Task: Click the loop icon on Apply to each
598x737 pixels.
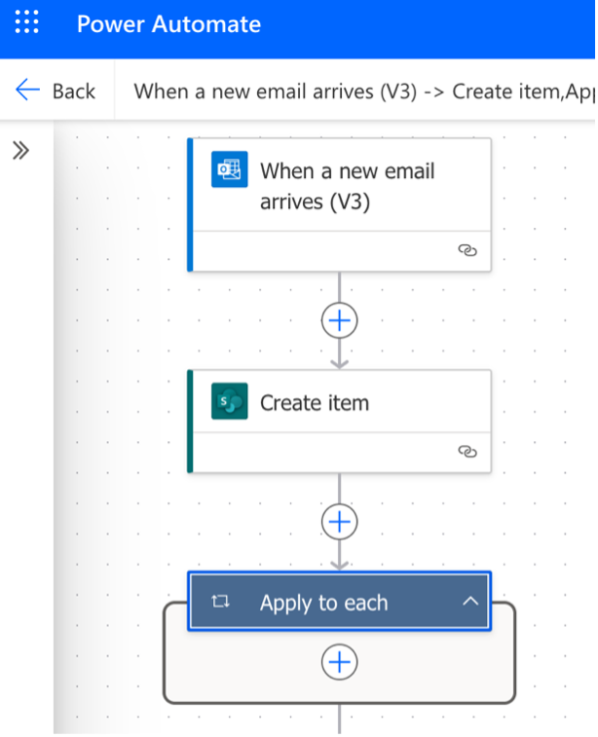Action: [220, 601]
